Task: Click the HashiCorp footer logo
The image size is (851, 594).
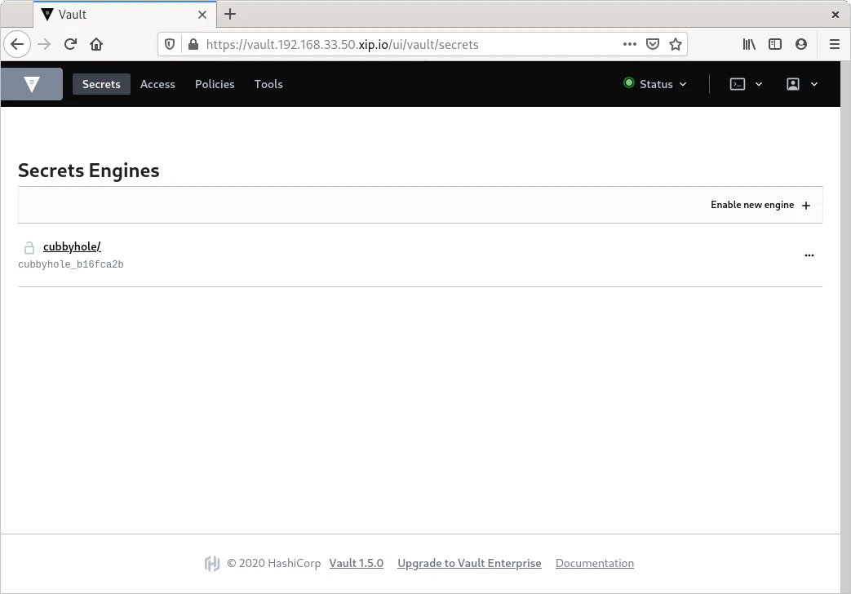Action: [x=212, y=564]
